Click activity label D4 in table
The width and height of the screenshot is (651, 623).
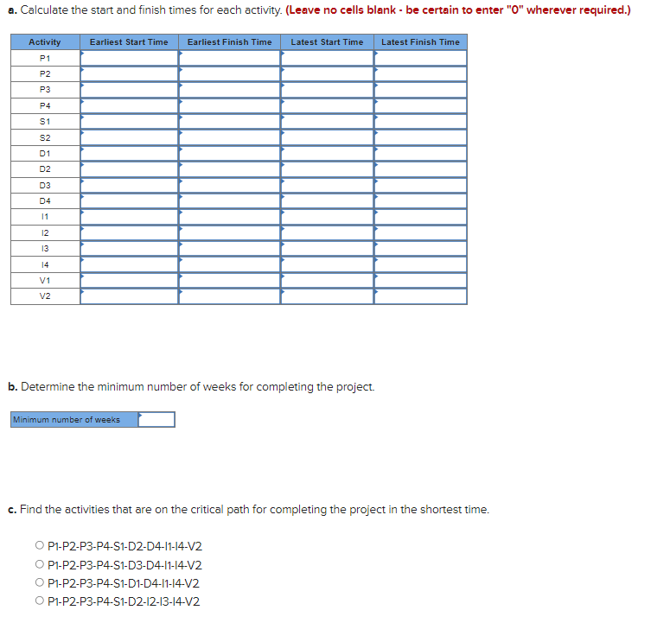[45, 200]
